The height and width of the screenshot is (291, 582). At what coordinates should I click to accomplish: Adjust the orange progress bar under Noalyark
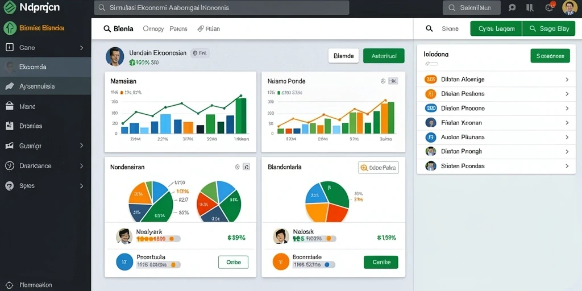tap(159, 239)
